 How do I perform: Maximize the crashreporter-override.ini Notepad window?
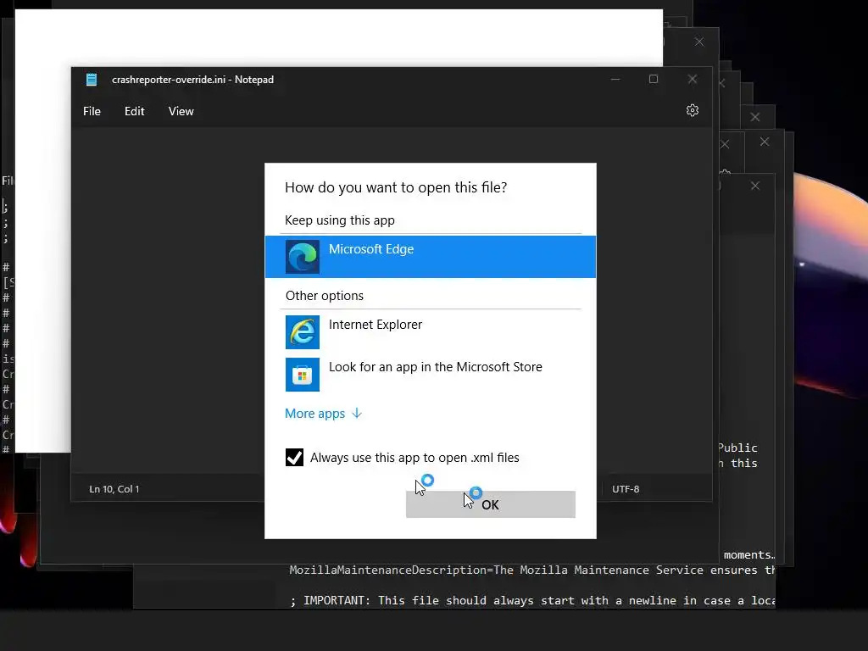pyautogui.click(x=654, y=79)
